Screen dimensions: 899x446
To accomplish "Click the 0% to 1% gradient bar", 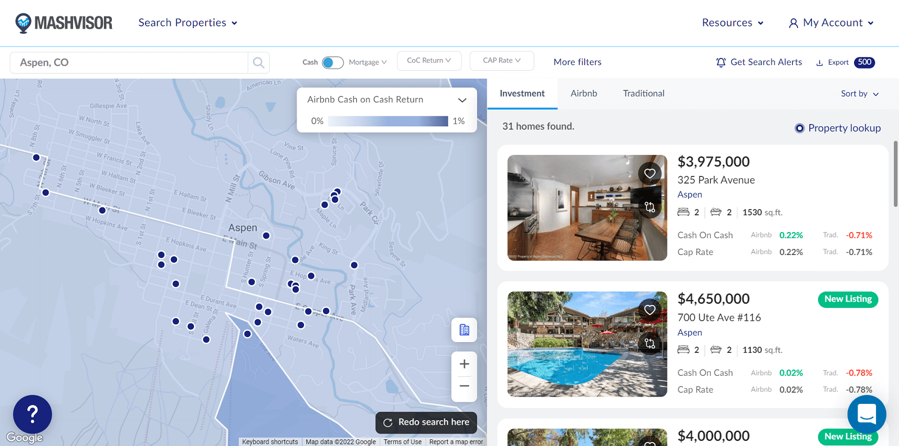I will (388, 121).
